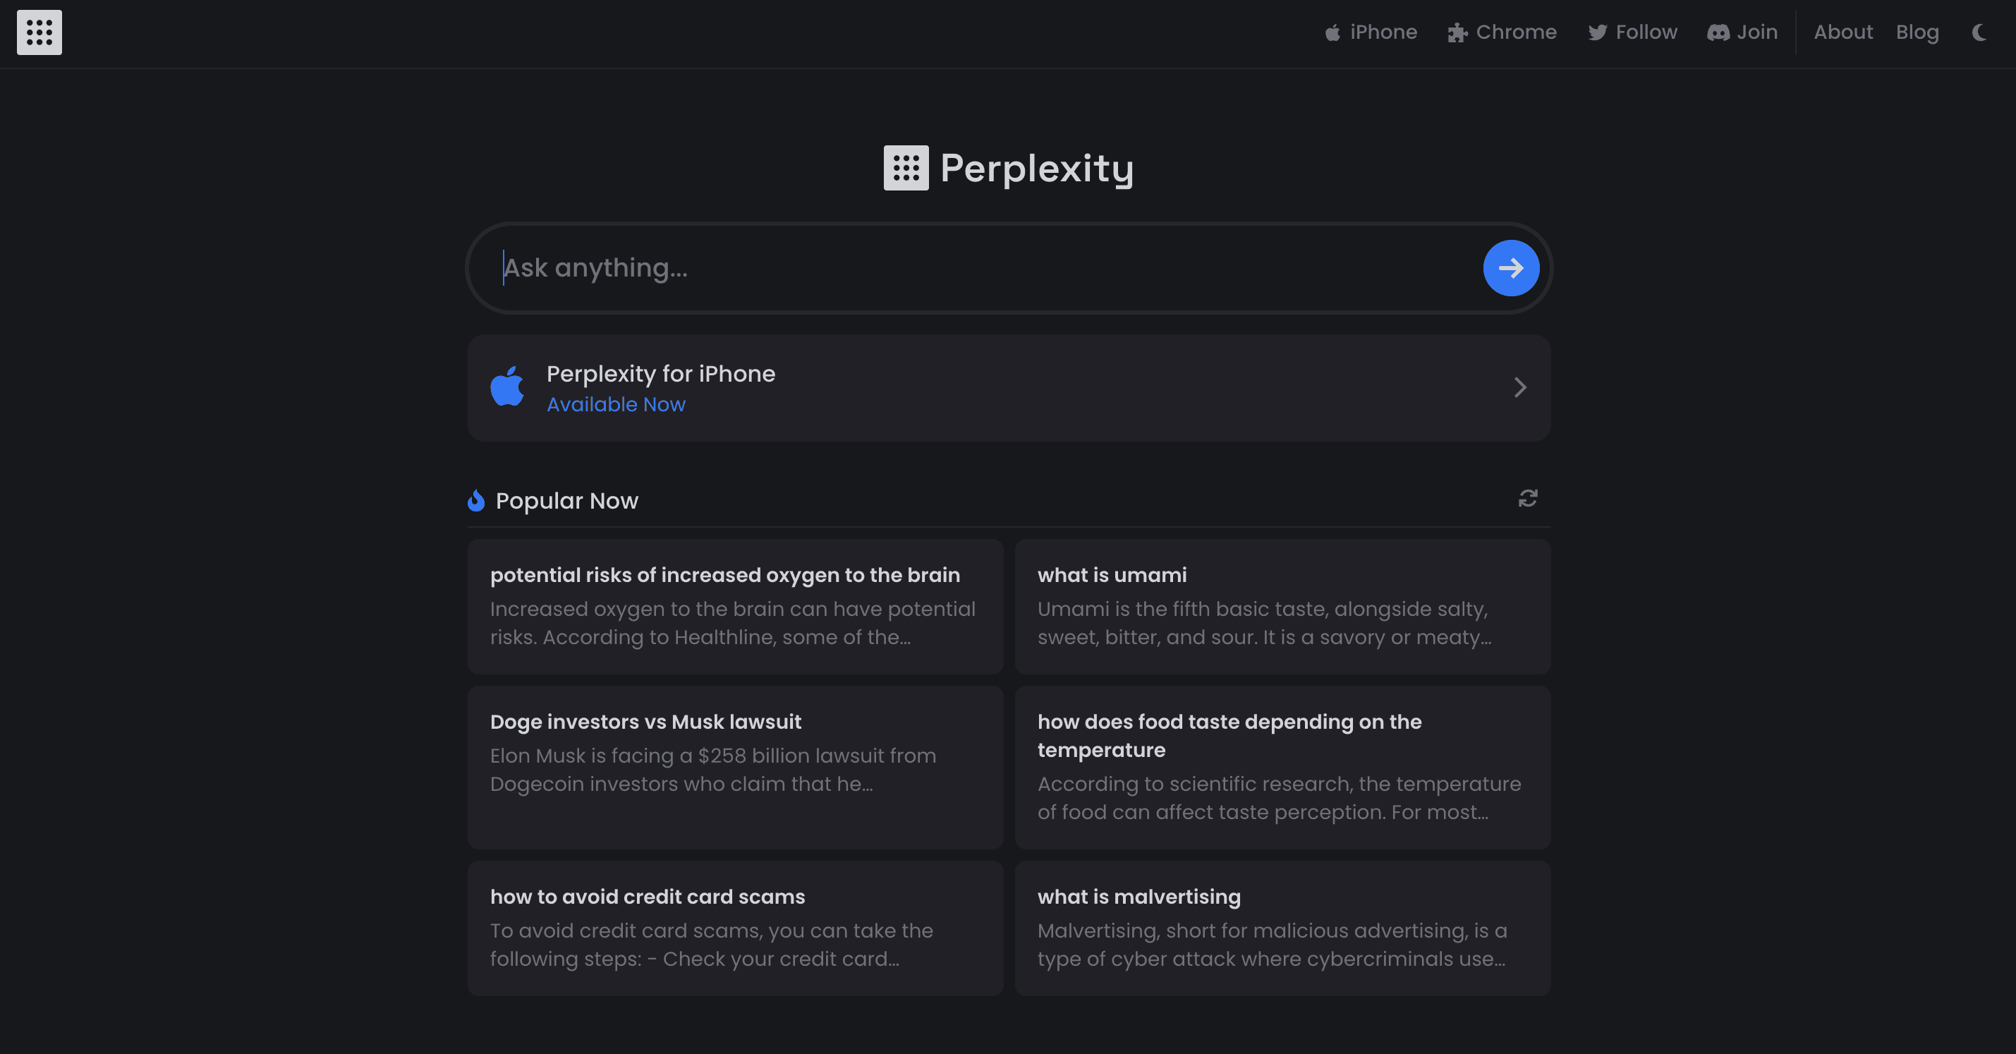The image size is (2016, 1054).
Task: Click the 'According to scientific research' snippet
Action: 1280,797
